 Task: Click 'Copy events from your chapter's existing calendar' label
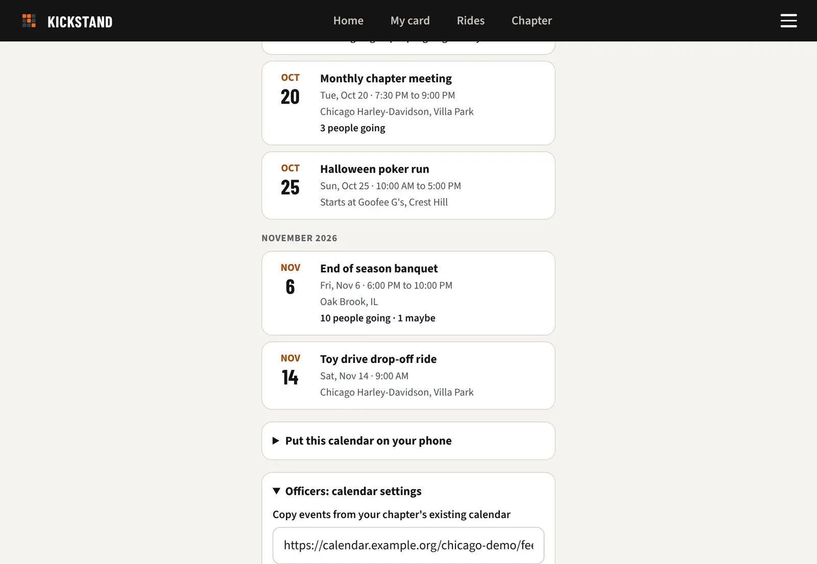click(392, 514)
